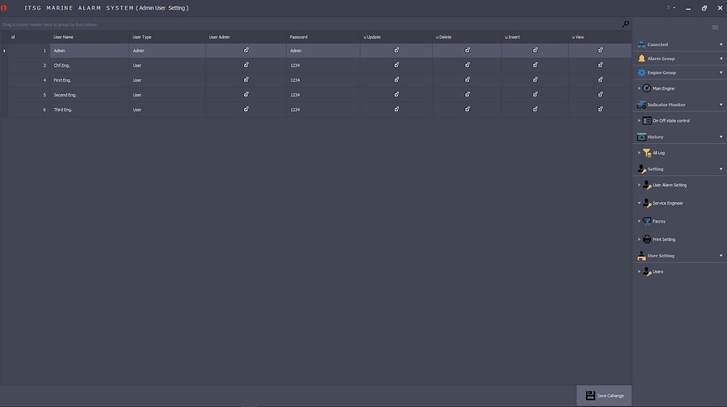727x407 pixels.
Task: Sort by the User Name column header
Action: (89, 37)
